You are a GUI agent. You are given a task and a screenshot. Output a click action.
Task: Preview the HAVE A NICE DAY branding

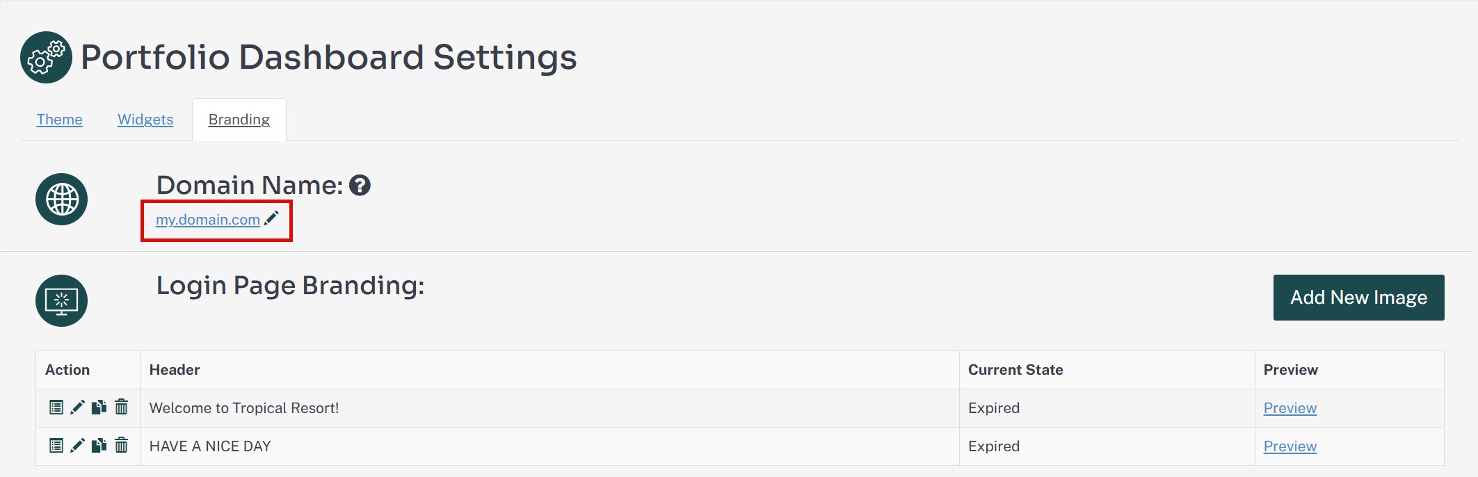click(1290, 446)
